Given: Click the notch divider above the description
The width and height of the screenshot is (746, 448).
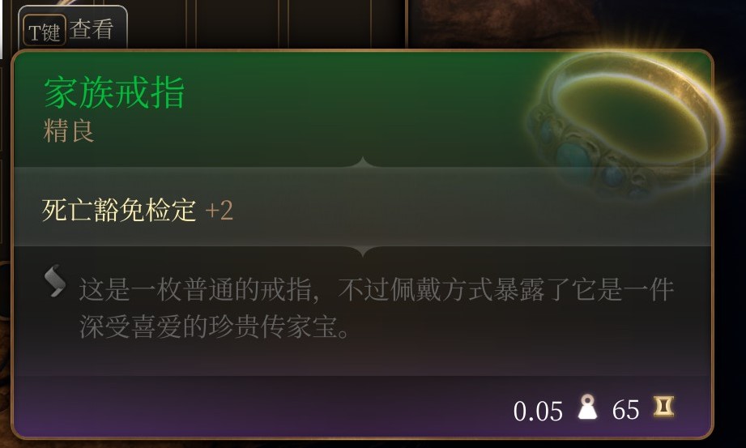Looking at the screenshot, I should (x=363, y=250).
